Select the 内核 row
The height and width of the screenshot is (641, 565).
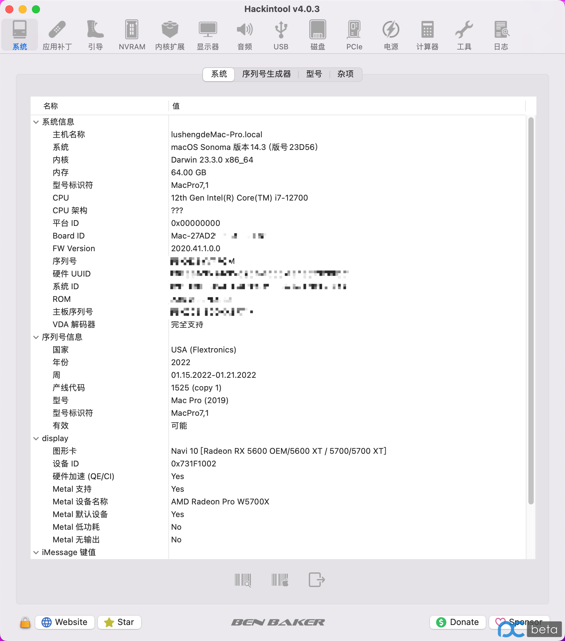pos(278,160)
